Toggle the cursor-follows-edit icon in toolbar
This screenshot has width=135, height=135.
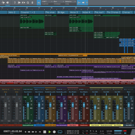pos(87,3)
